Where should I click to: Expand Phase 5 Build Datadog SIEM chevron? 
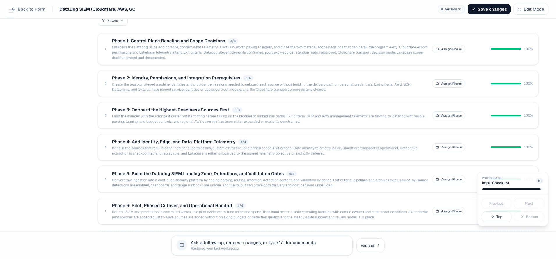point(105,179)
